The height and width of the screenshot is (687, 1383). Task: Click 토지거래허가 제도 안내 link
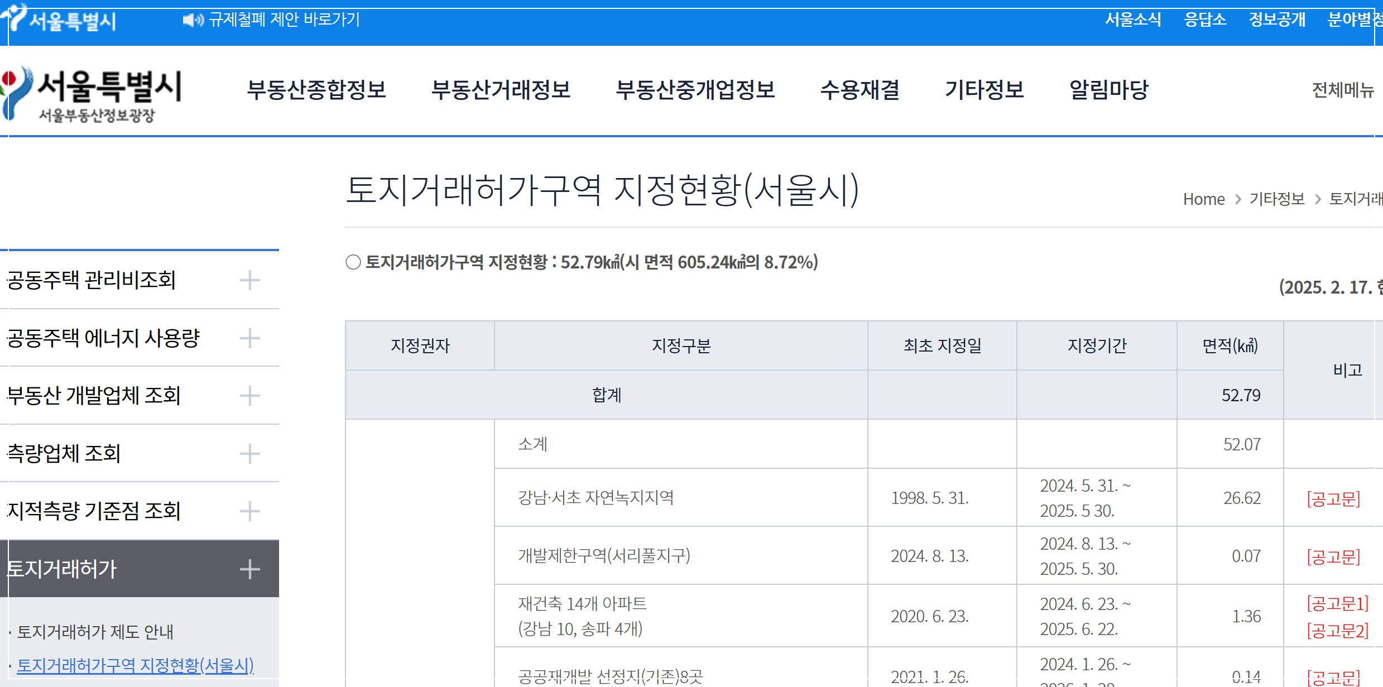(x=95, y=633)
